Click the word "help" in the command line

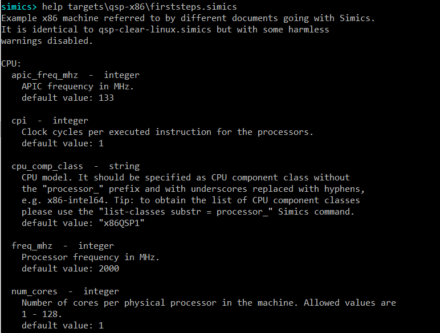coord(52,7)
